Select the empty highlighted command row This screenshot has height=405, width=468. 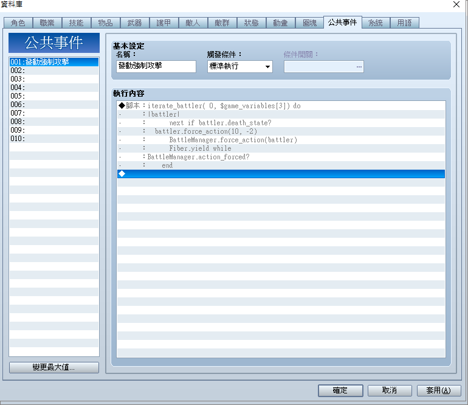point(281,174)
